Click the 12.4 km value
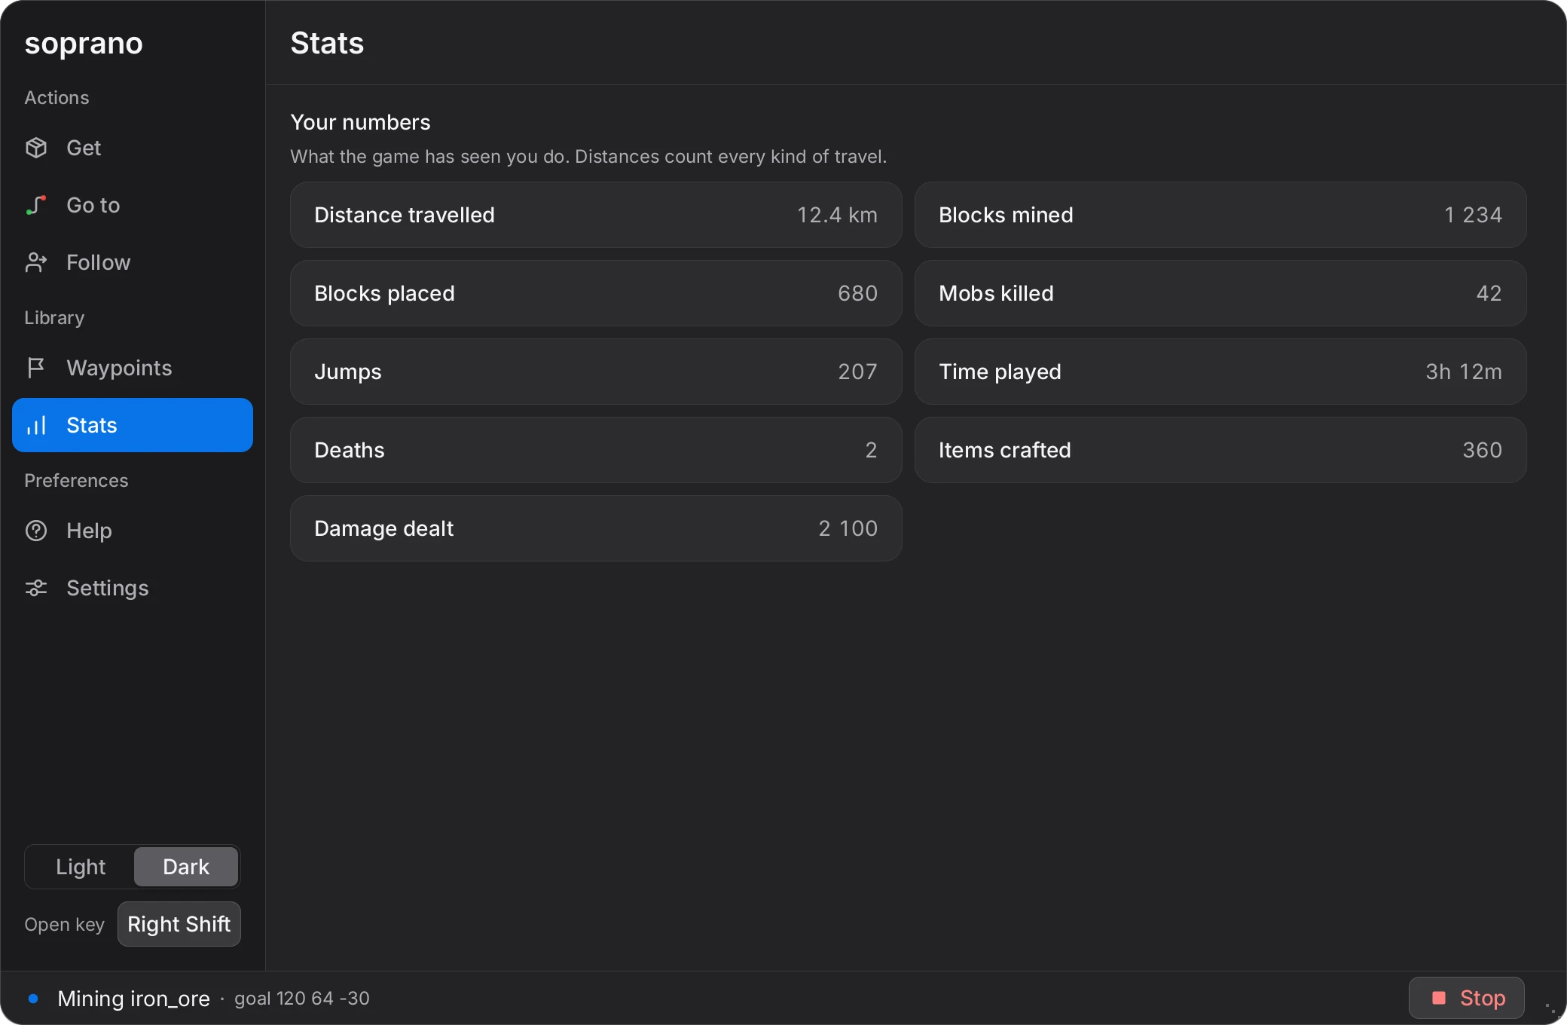Viewport: 1567px width, 1025px height. [837, 215]
